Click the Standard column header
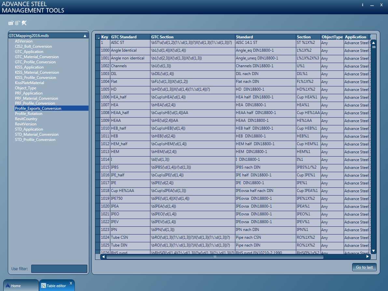The height and width of the screenshot is (291, 388). pos(266,37)
